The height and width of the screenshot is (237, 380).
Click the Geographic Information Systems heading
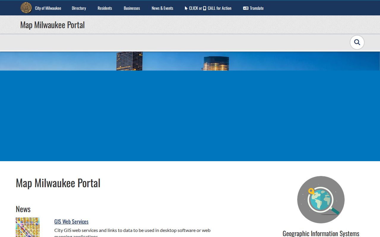321,233
